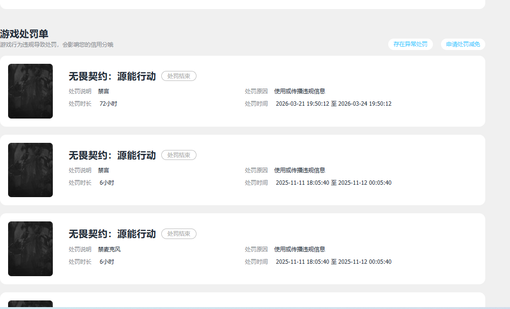The height and width of the screenshot is (309, 510).
Task: Click the 处罚结束 badge on the 72小时 card
Action: click(x=179, y=76)
